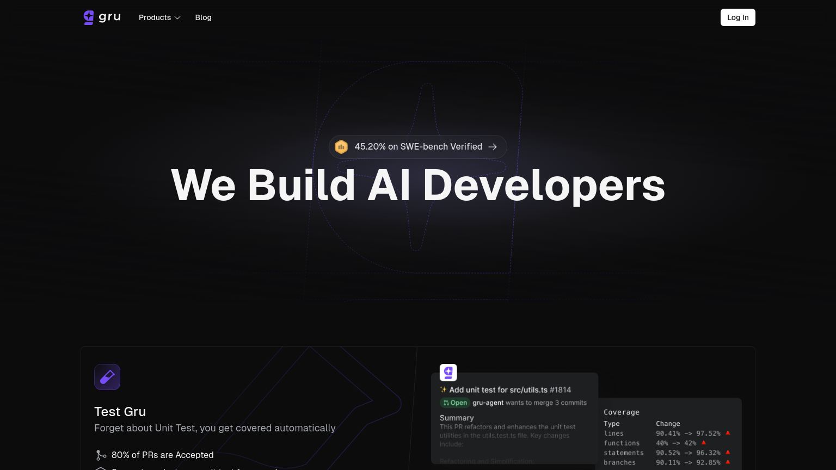
Task: Click the purple Test Gru test-tube icon
Action: pos(107,377)
